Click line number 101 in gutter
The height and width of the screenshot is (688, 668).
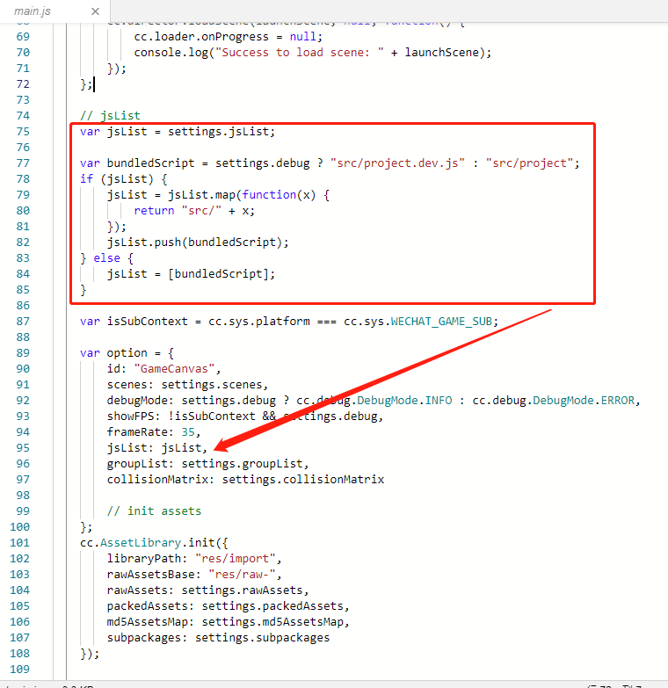[19, 543]
